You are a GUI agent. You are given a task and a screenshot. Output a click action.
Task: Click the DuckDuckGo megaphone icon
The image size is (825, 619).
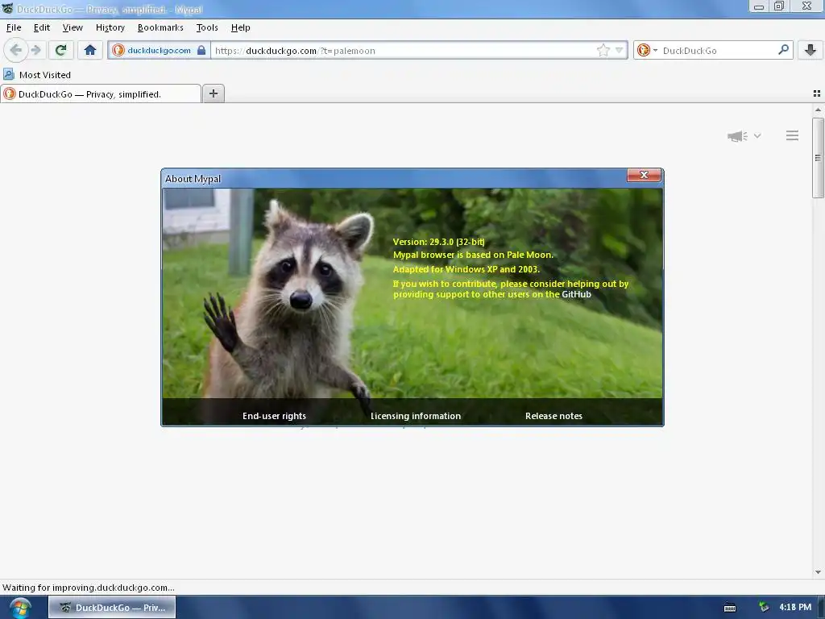738,135
